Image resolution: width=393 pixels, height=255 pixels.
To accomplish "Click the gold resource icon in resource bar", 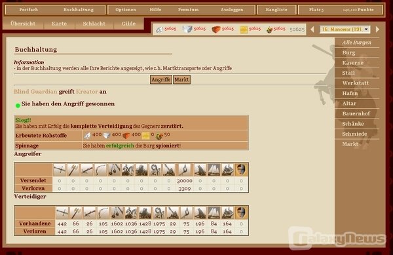I will pos(244,29).
